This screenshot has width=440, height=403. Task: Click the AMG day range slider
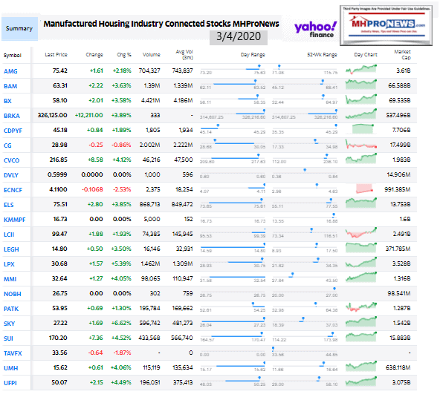click(233, 68)
